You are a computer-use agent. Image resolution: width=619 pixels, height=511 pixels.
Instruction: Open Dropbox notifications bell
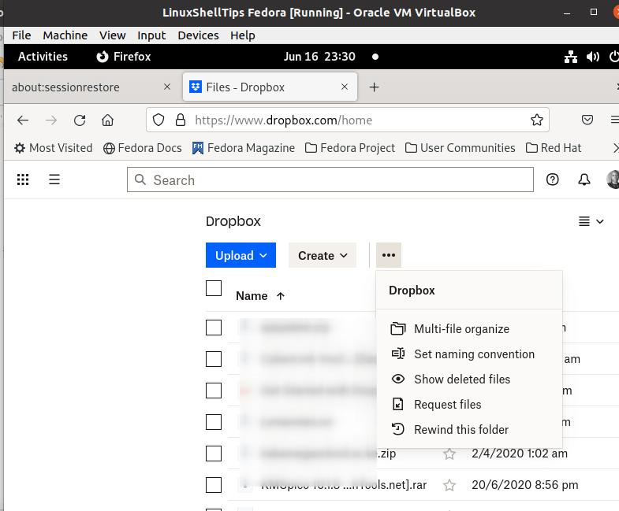(x=584, y=180)
